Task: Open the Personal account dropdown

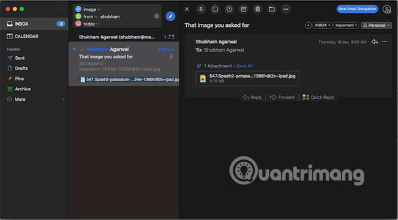Action: point(377,25)
